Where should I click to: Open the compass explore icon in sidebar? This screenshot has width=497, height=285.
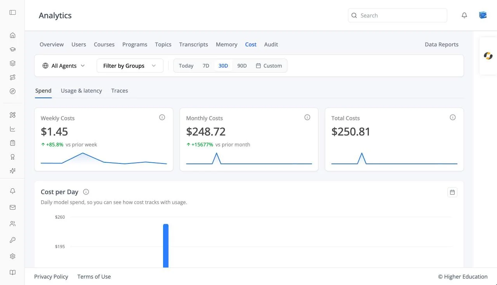tap(12, 91)
